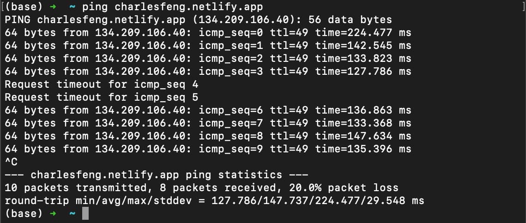This screenshot has height=223, width=526.
Task: Click the icmp_seq=0 response line
Action: [208, 32]
